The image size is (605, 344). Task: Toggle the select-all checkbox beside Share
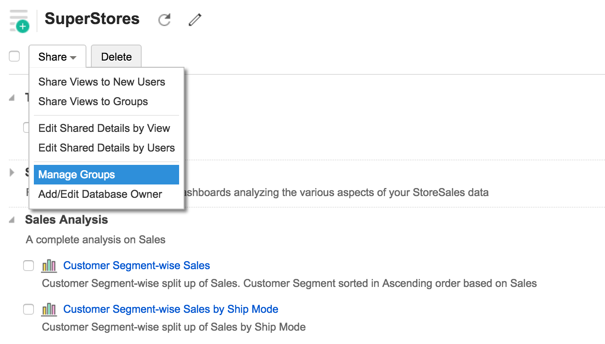[x=15, y=57]
